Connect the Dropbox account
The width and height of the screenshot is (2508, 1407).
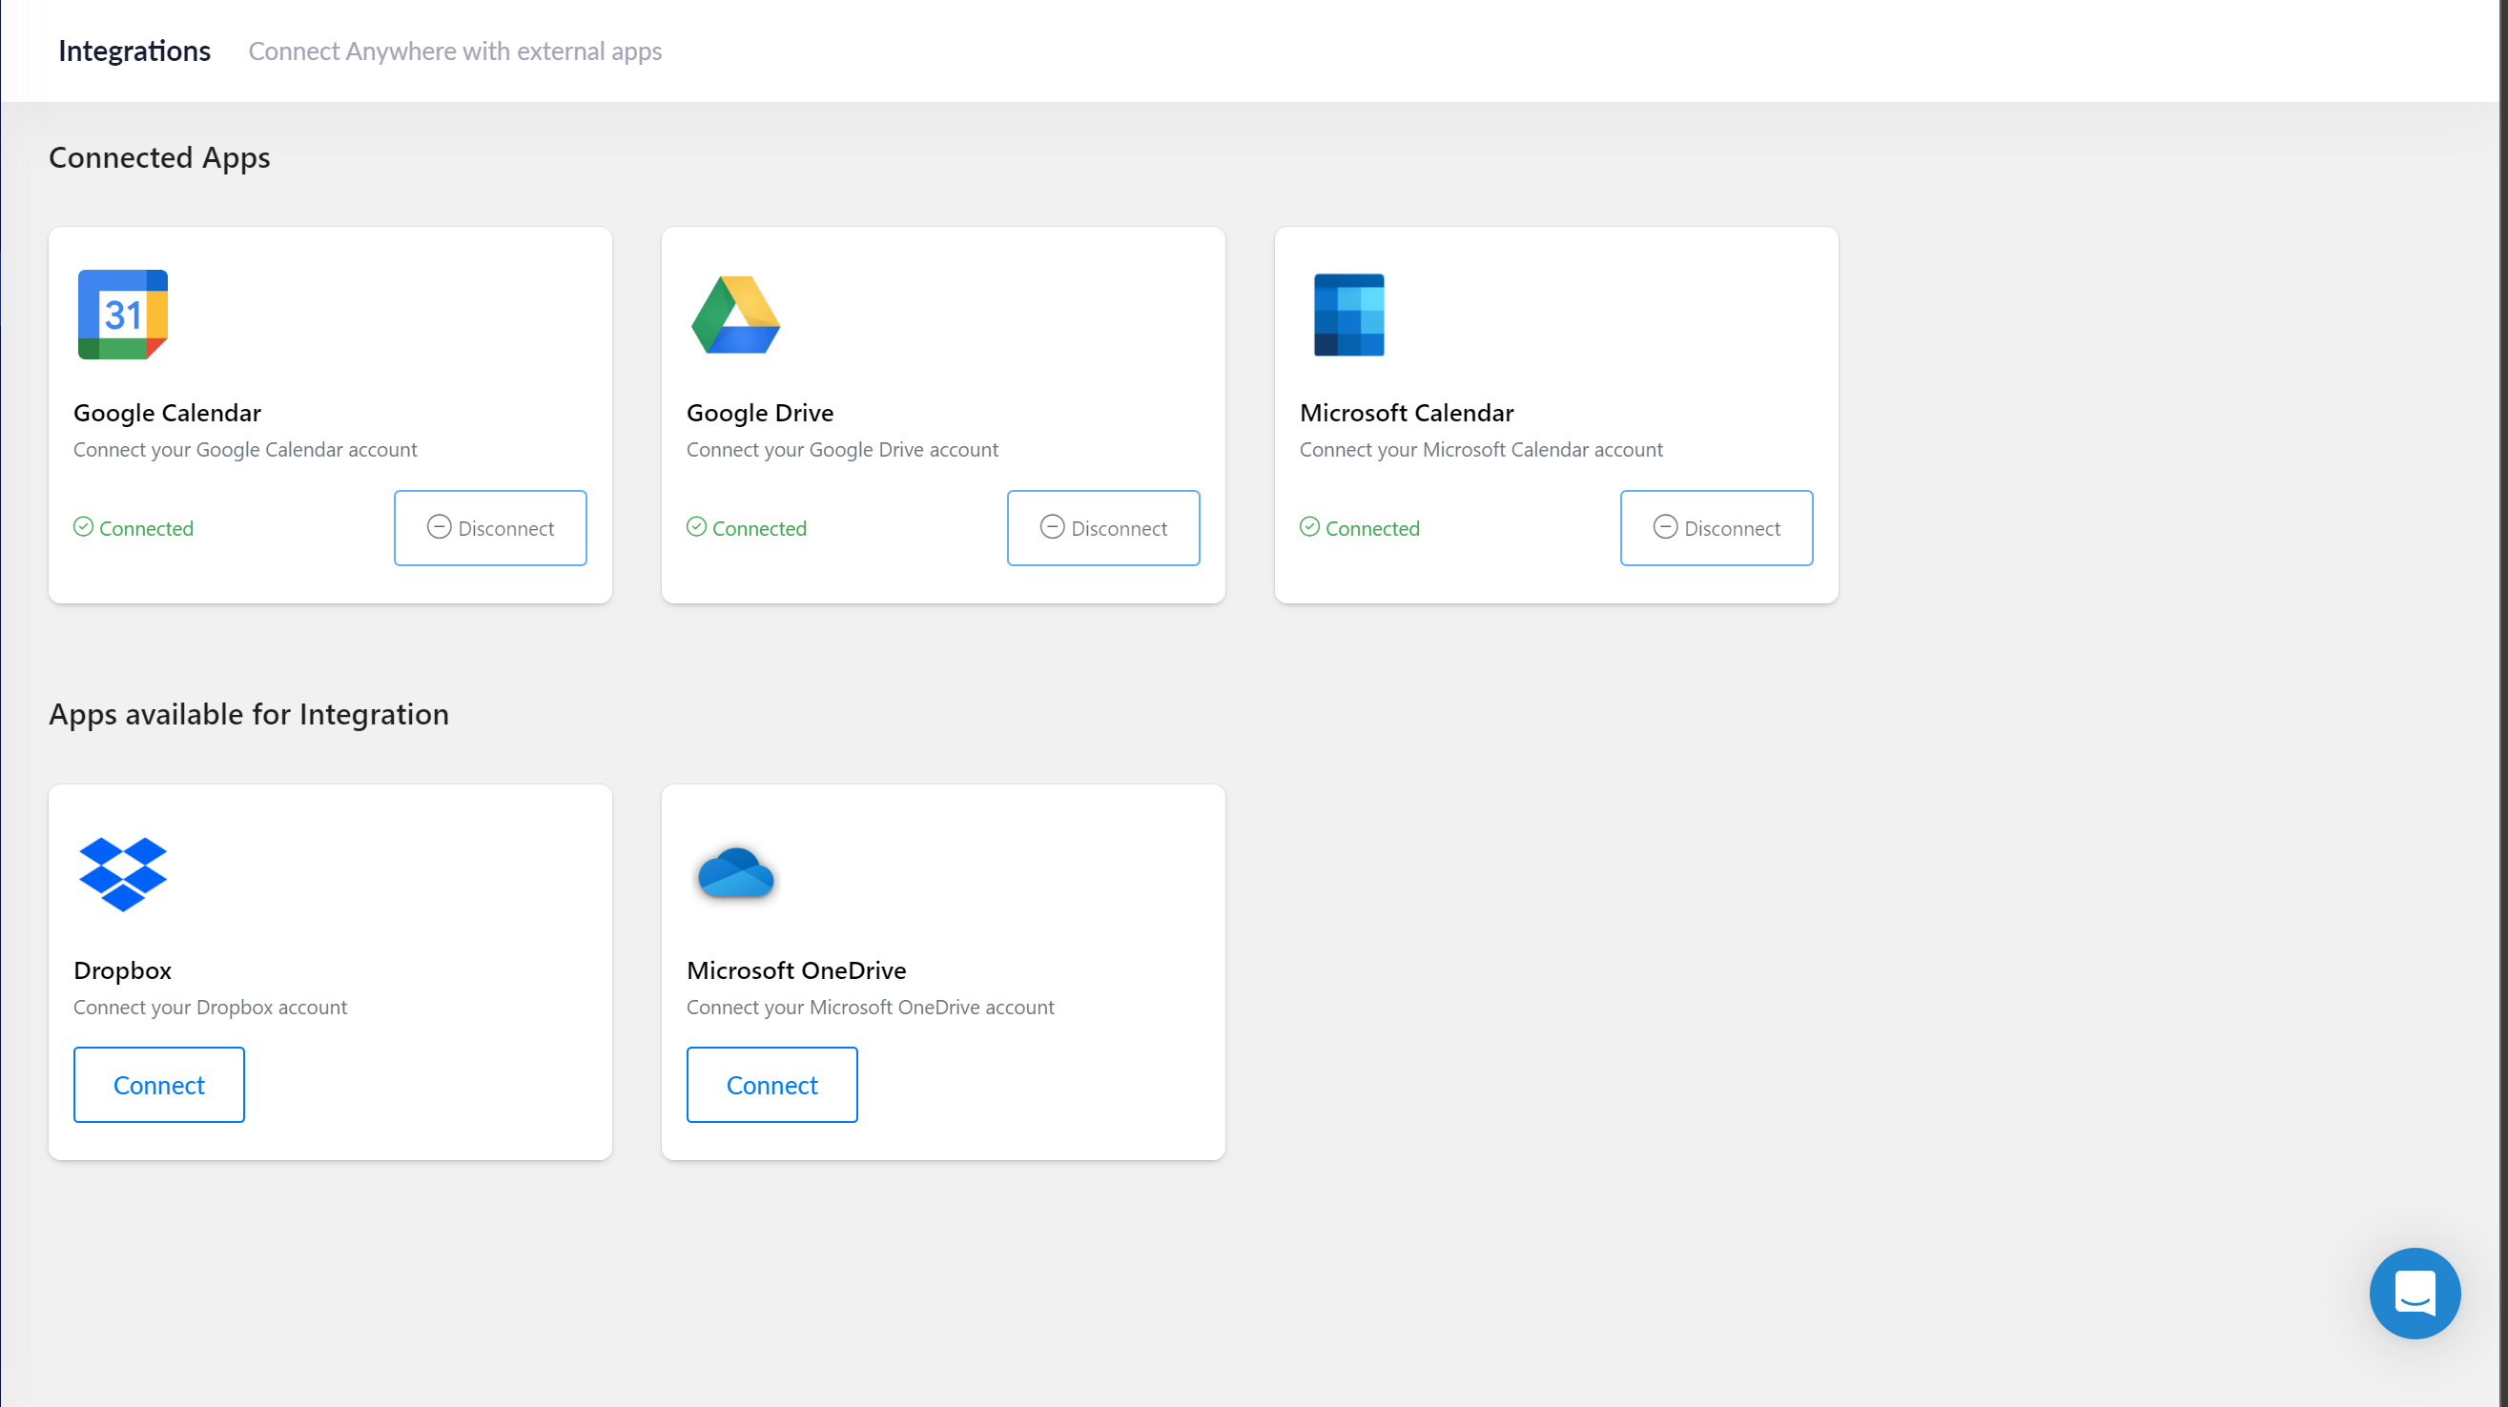coord(157,1084)
